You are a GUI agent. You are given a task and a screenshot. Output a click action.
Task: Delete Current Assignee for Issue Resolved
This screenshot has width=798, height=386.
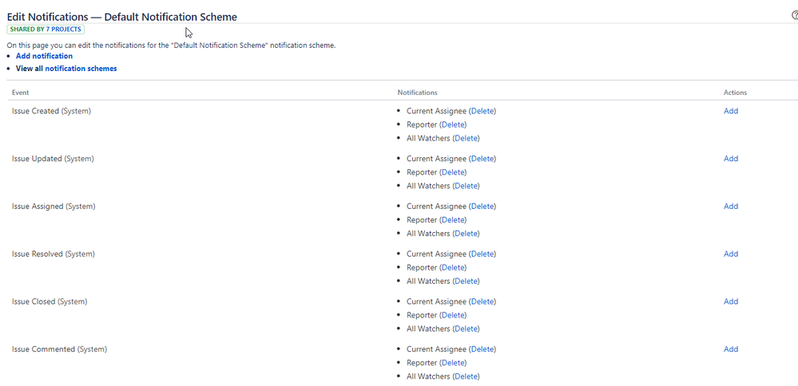(482, 254)
